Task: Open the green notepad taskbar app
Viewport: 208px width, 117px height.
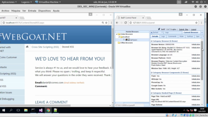Action: pyautogui.click(x=56, y=110)
